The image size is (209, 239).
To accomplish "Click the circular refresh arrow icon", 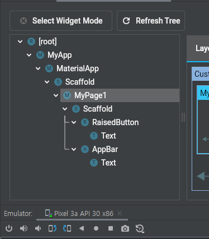I will 126,21.
